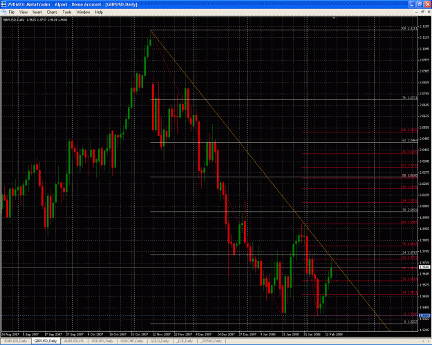Click the 24 Aug 2007 date label
The image size is (432, 345).
10,334
